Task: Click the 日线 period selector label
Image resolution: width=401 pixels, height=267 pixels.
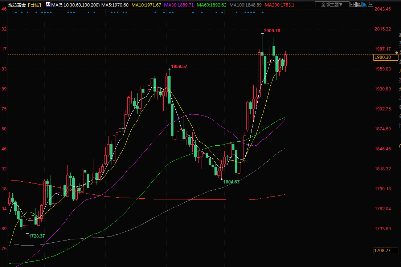Action: (x=35, y=5)
